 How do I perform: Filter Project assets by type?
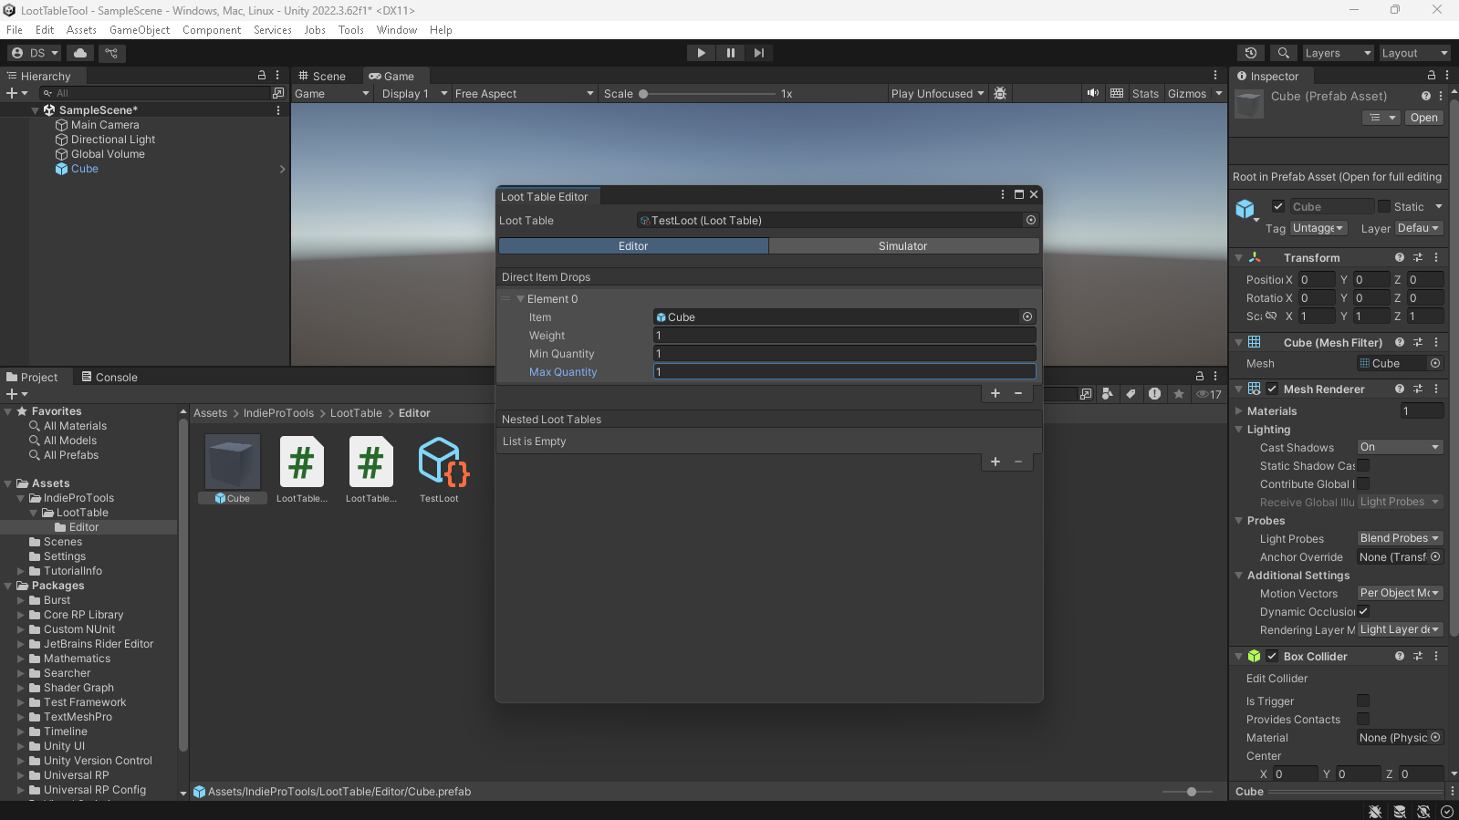[1108, 394]
